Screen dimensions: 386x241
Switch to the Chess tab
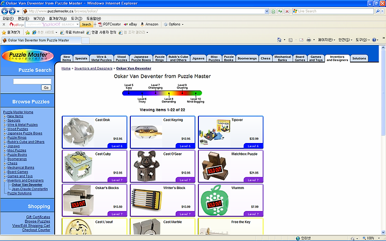(x=265, y=58)
